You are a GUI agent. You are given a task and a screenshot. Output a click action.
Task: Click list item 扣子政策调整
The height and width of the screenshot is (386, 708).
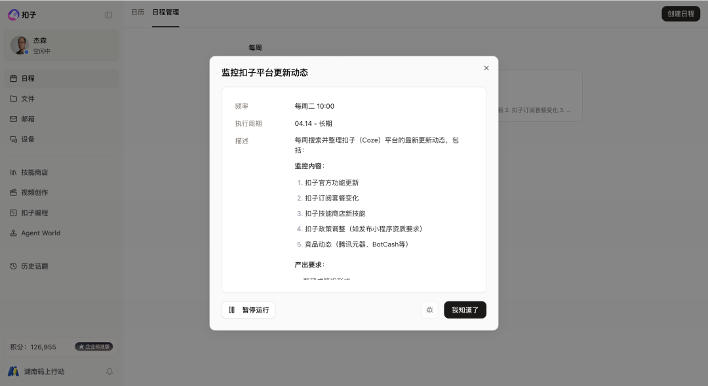coord(365,229)
